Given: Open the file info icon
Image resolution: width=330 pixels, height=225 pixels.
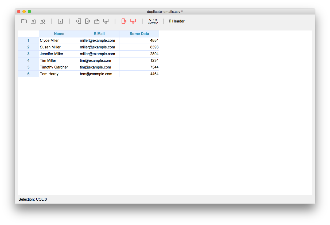Looking at the screenshot, I should pyautogui.click(x=60, y=21).
